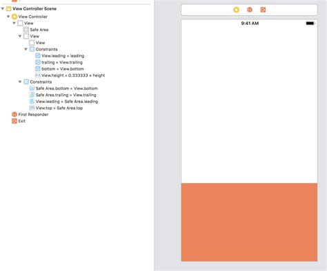
Task: Collapse the top-level View disclosure triangle
Action: (x=14, y=23)
